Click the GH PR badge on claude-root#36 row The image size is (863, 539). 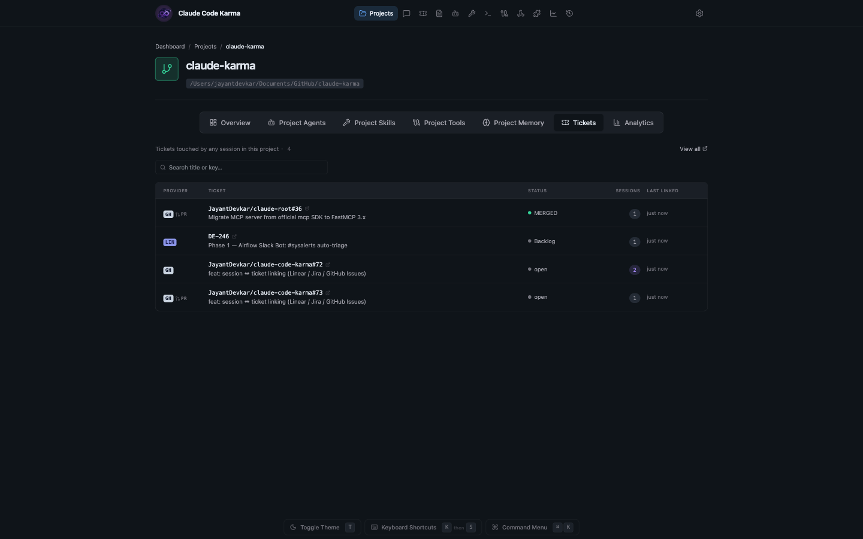[x=175, y=214]
